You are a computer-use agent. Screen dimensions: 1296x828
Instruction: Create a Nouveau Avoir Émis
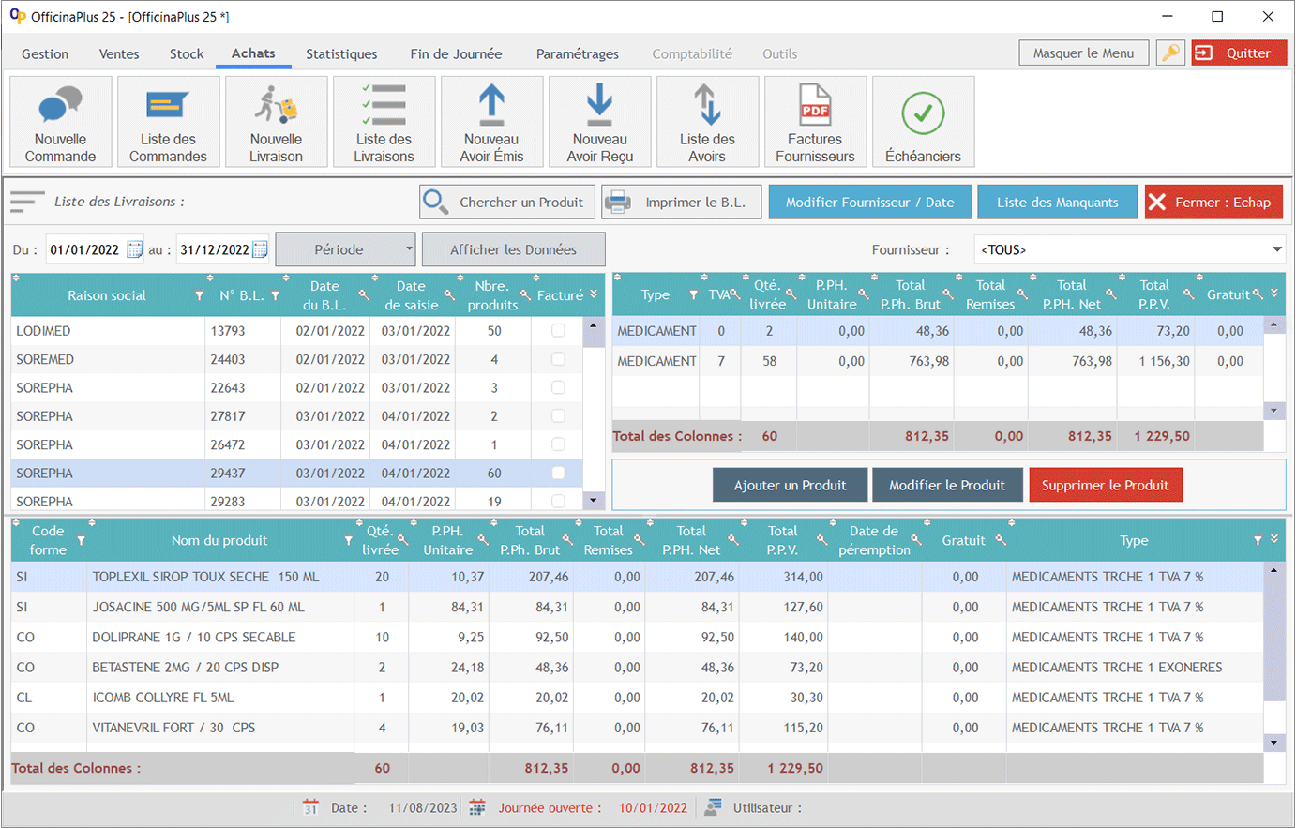click(491, 122)
